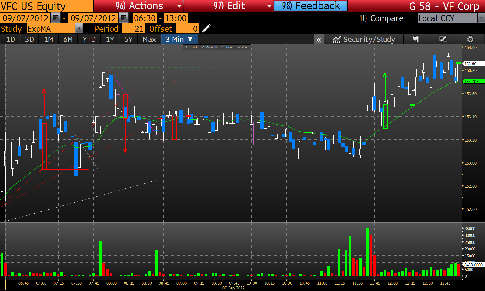Click the ExpMA study name field

pyautogui.click(x=51, y=29)
